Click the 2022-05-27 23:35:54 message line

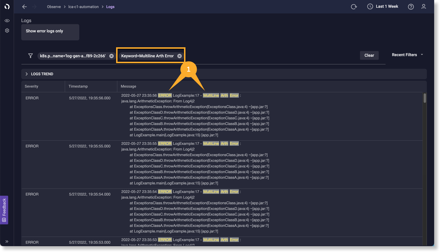(x=181, y=192)
